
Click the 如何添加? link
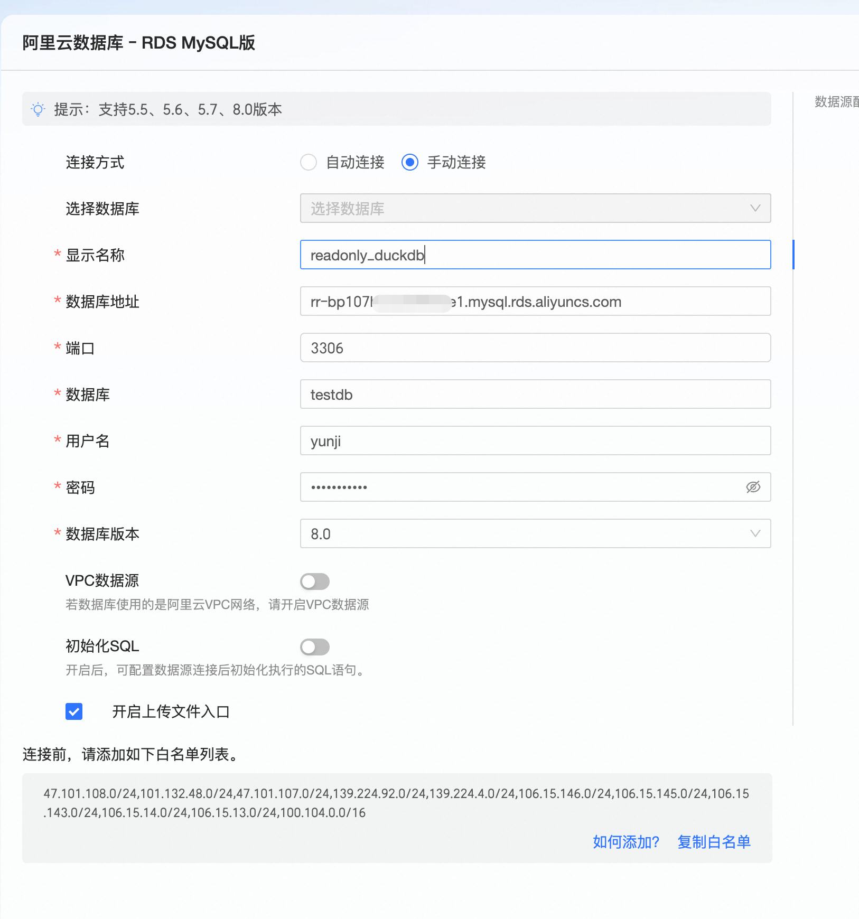626,842
